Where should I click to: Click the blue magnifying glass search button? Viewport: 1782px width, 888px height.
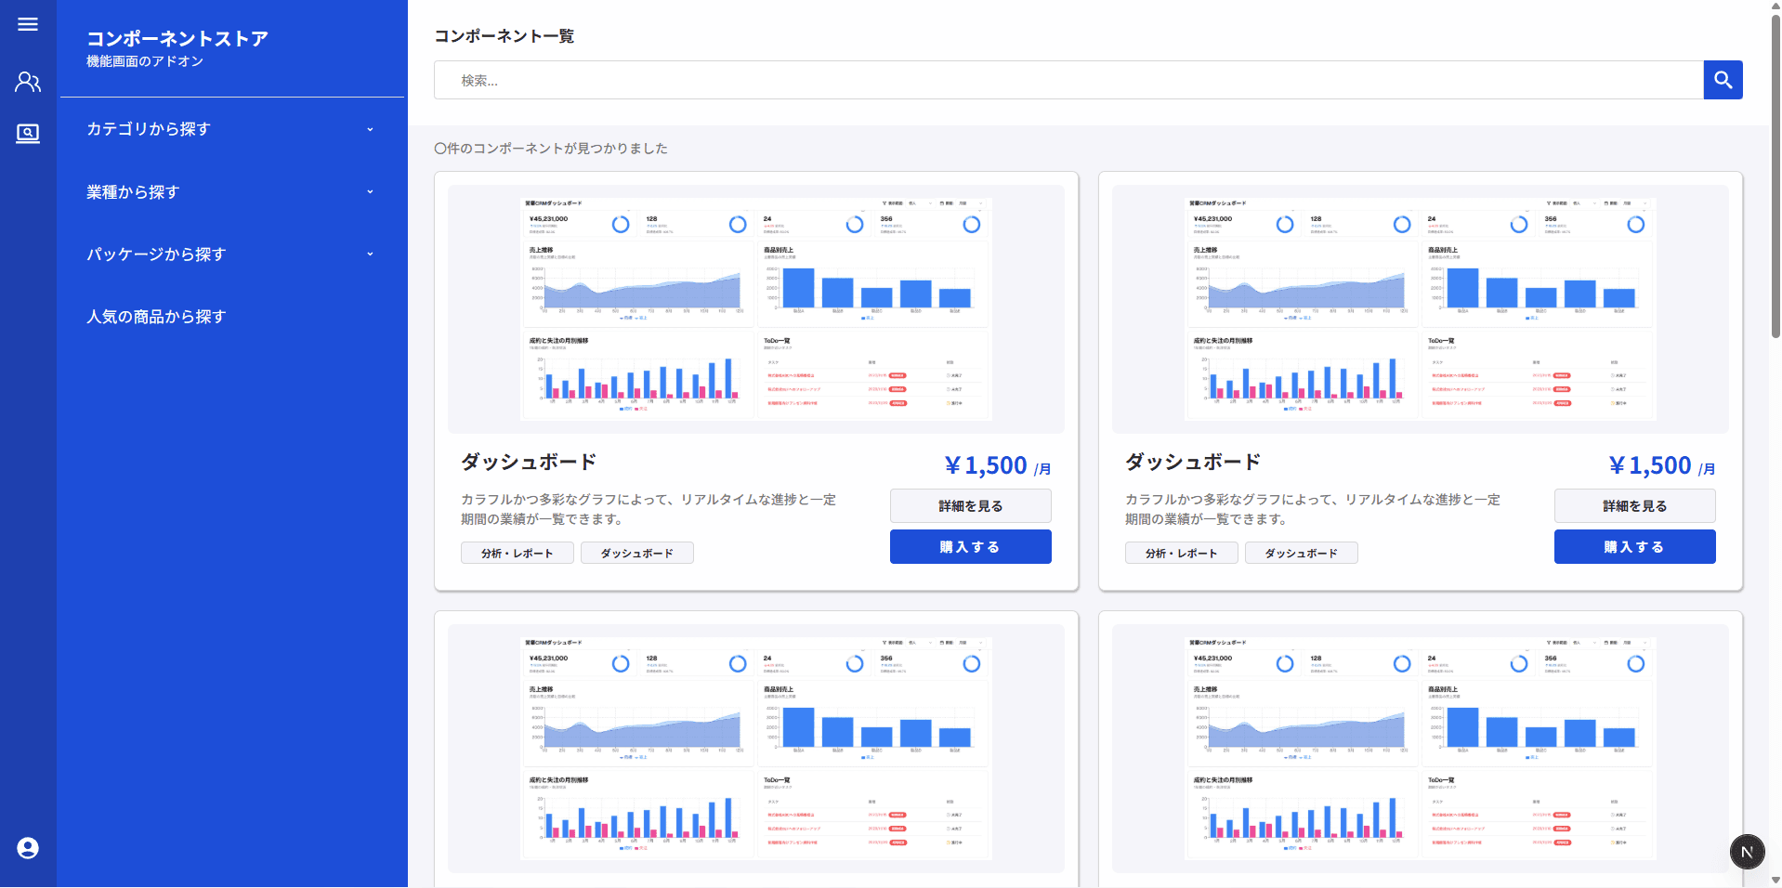1723,80
